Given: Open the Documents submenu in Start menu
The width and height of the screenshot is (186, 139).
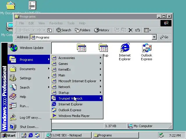Looking at the screenshot, I should [29, 69].
